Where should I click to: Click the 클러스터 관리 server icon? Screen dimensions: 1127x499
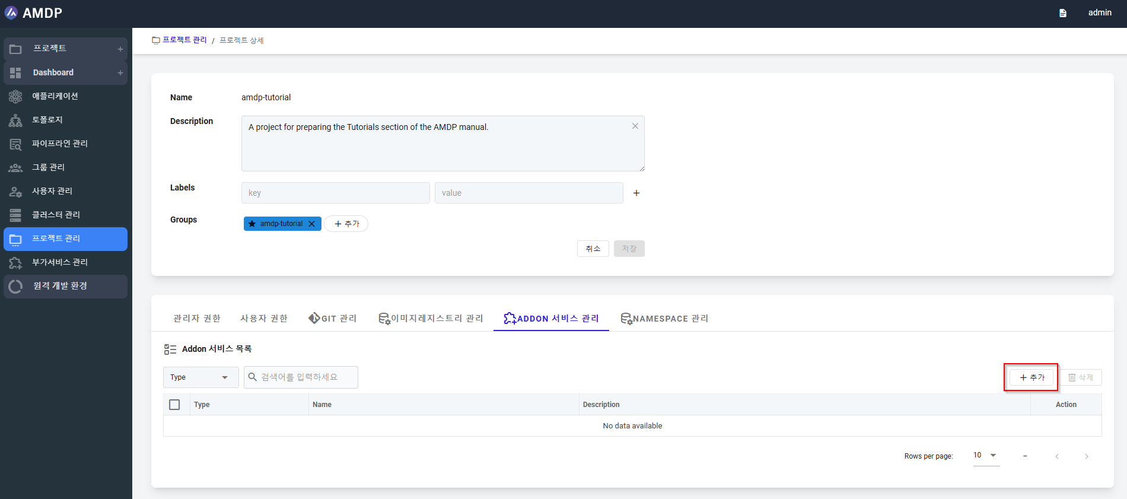pyautogui.click(x=15, y=215)
